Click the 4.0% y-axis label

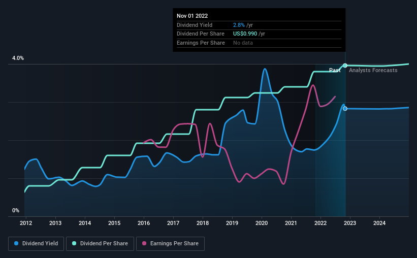(18, 58)
